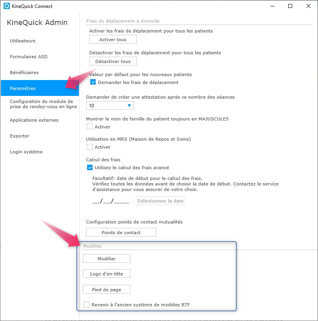Open Applications externes section

tap(34, 120)
